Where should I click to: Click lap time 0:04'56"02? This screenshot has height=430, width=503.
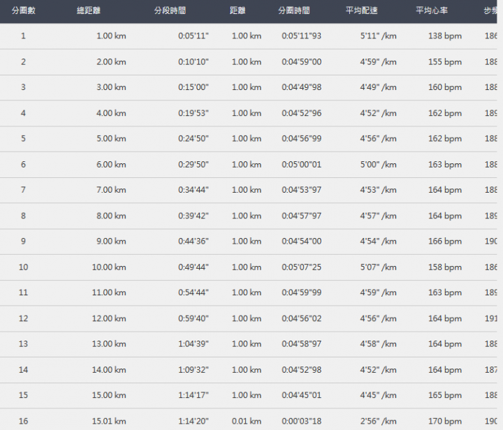coord(302,318)
